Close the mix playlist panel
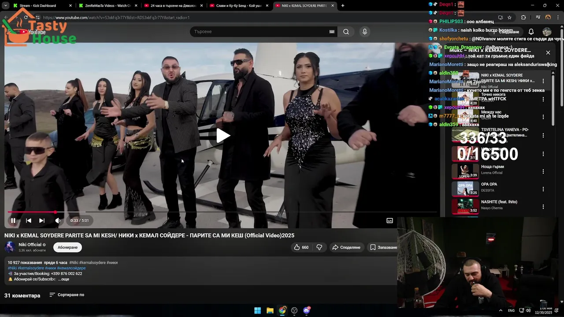The image size is (564, 317). click(x=548, y=53)
